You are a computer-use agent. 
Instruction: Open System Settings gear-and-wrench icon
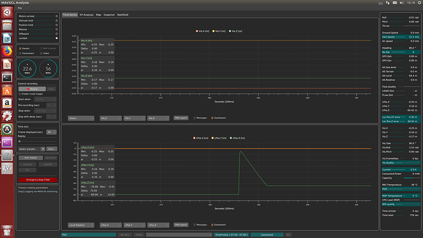pos(7,117)
